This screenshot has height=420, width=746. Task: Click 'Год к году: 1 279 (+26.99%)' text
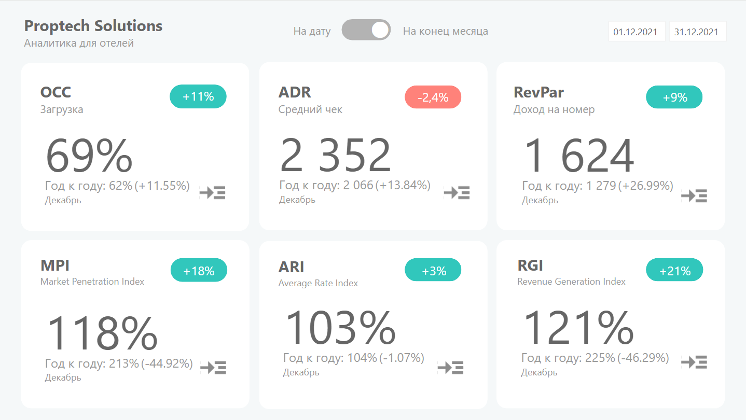tap(598, 186)
